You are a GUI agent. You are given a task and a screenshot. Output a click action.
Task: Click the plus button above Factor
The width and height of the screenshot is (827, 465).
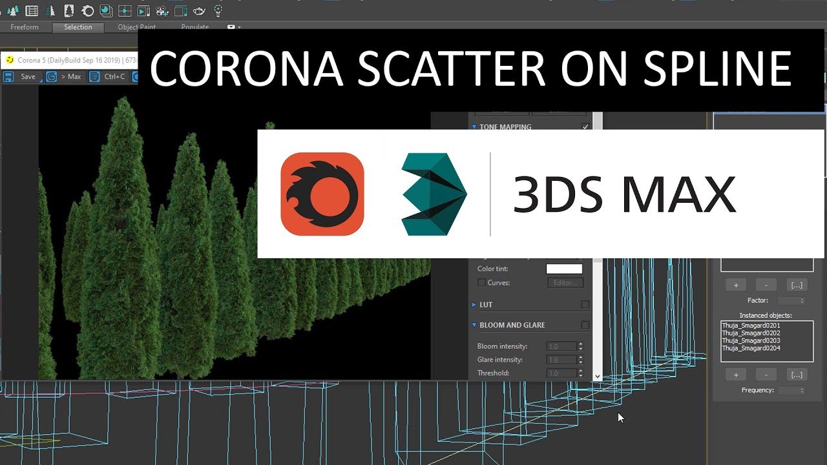pyautogui.click(x=736, y=285)
